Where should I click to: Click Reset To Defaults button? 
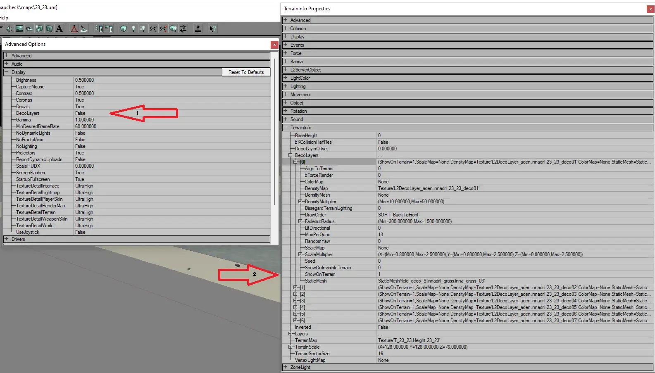pyautogui.click(x=246, y=72)
